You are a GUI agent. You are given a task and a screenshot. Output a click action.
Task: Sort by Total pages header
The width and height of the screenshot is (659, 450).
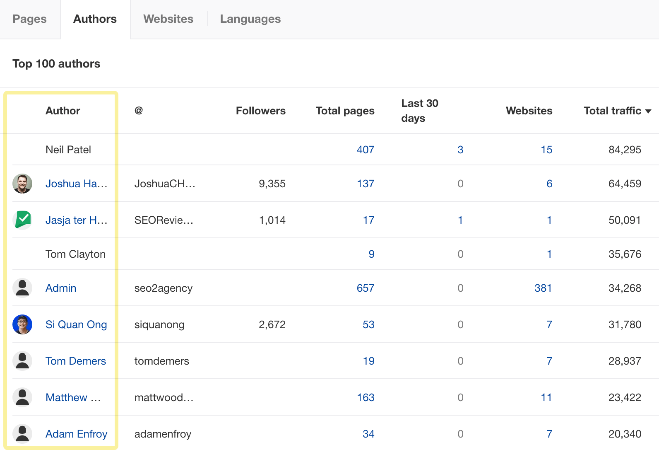(x=345, y=111)
